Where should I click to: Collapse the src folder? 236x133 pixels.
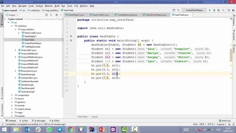pos(8,23)
